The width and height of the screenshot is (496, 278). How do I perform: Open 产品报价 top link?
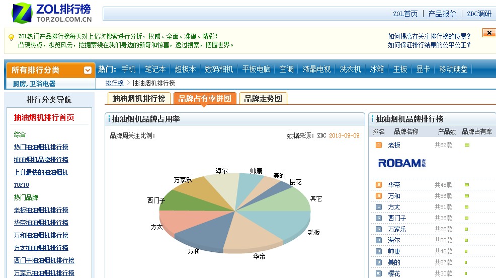442,14
